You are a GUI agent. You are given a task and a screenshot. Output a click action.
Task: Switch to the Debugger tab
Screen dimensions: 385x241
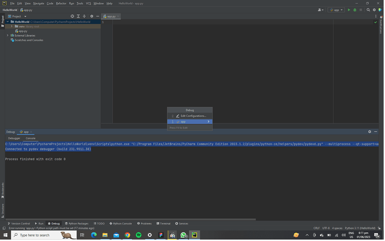click(14, 138)
